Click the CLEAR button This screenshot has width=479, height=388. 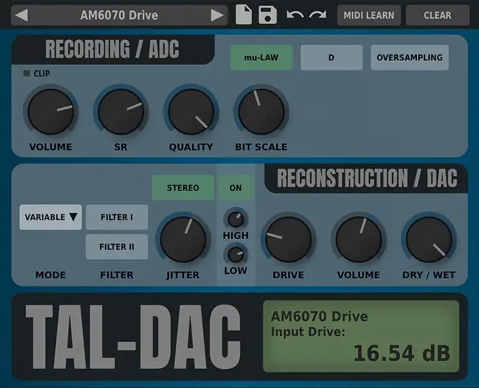438,16
